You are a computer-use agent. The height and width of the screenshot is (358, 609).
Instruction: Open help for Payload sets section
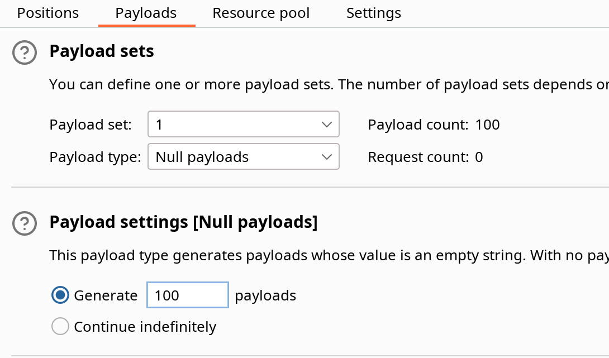pos(25,52)
